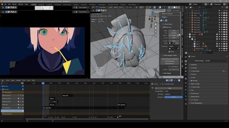Click the Reset Physics button

(170, 64)
